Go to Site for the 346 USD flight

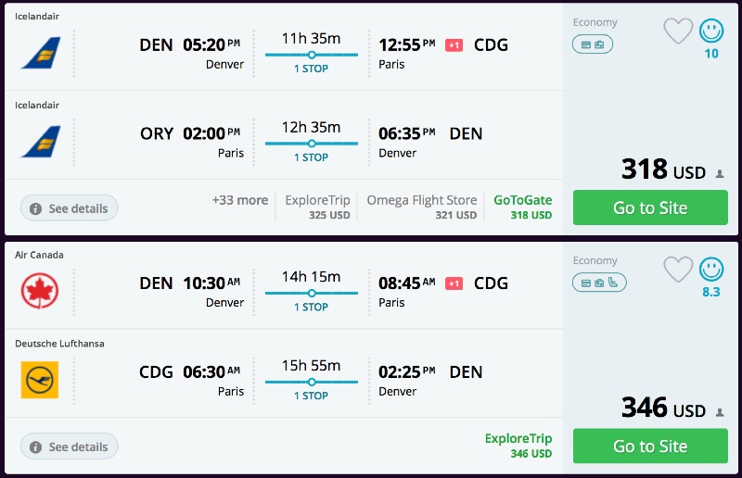[650, 446]
